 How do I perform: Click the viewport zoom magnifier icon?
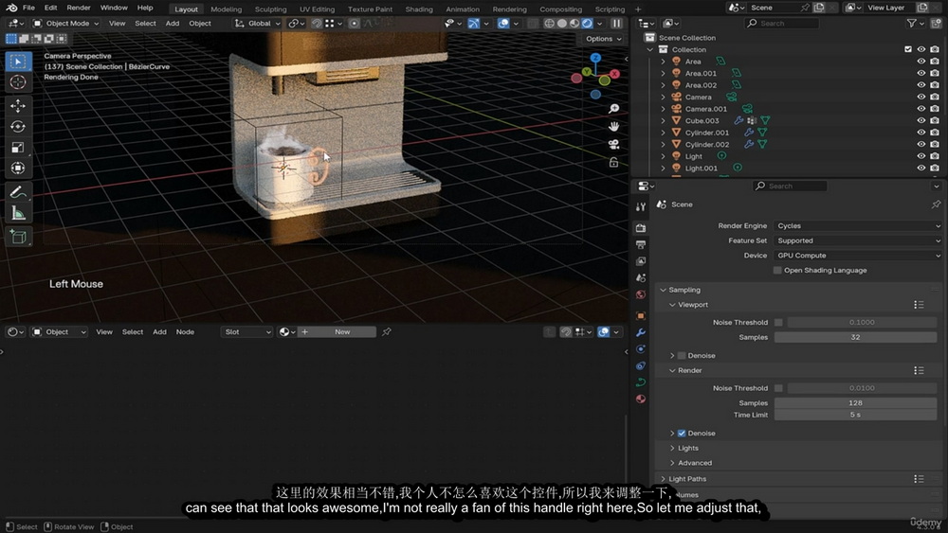(x=613, y=109)
